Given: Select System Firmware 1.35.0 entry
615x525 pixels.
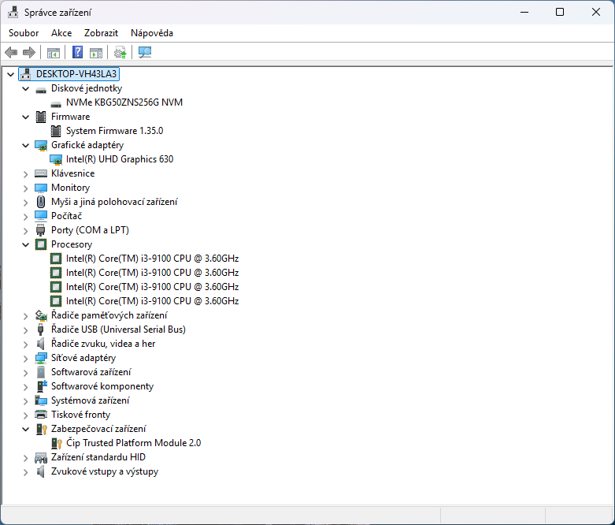Looking at the screenshot, I should click(x=114, y=131).
